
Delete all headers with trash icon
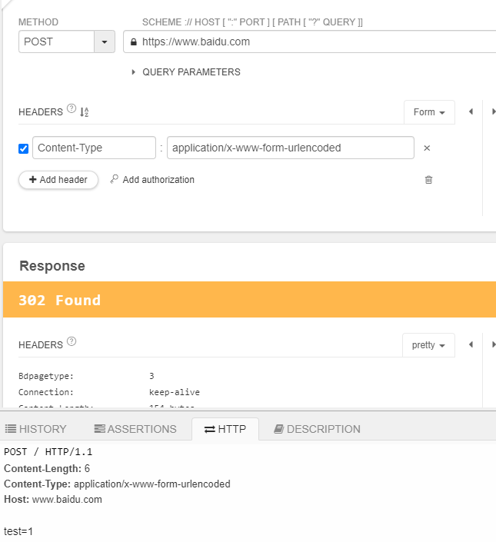tap(428, 180)
